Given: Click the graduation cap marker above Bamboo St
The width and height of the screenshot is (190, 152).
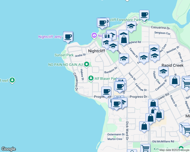Looking at the screenshot, I should pos(124,59).
